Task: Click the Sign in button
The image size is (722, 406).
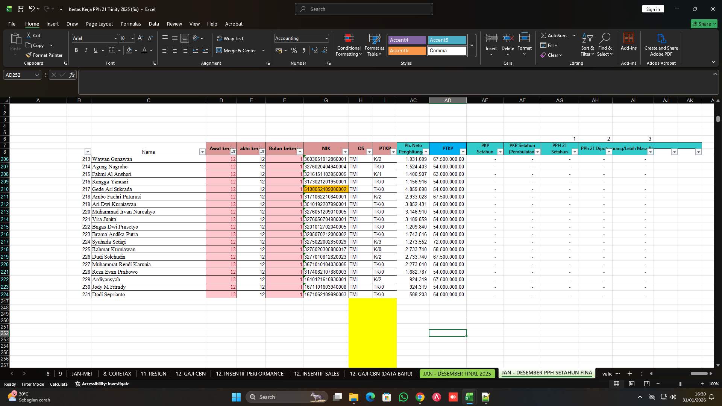Action: (x=653, y=9)
